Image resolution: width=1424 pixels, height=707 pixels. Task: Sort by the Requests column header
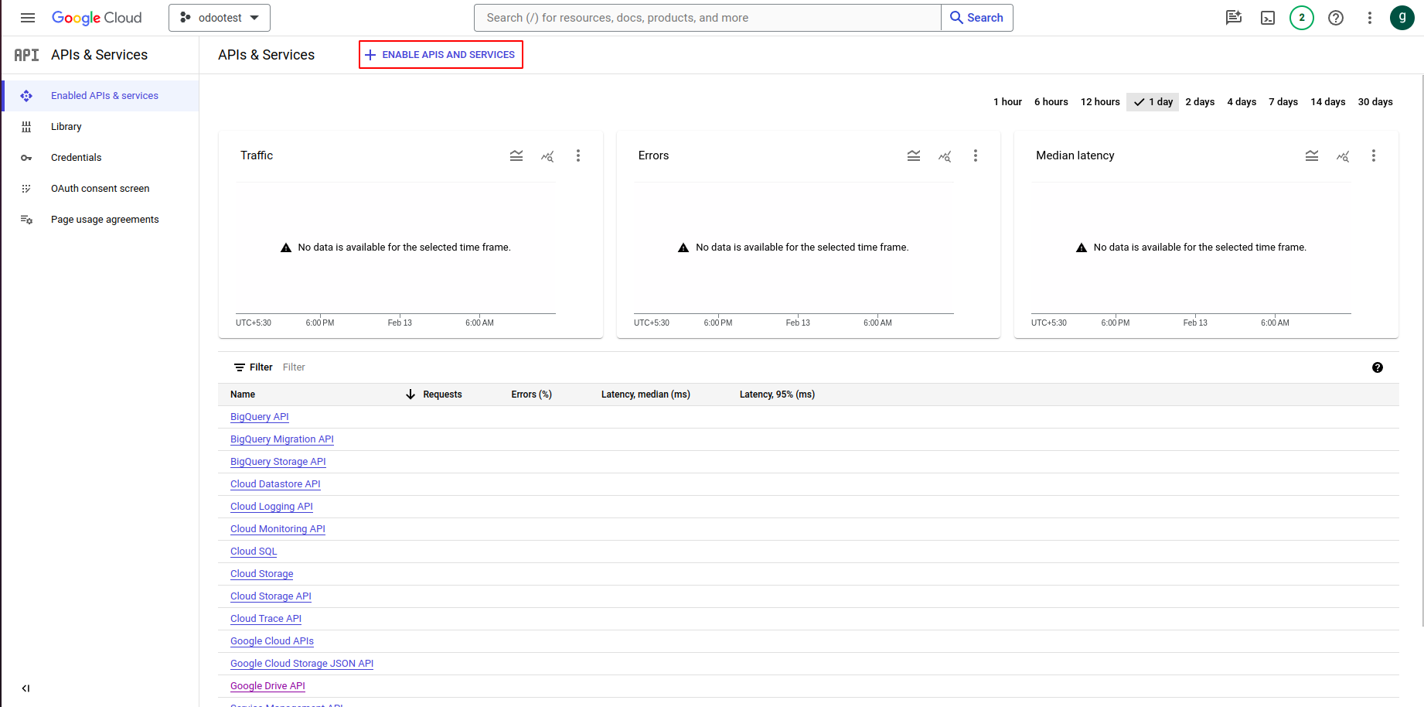(x=442, y=394)
